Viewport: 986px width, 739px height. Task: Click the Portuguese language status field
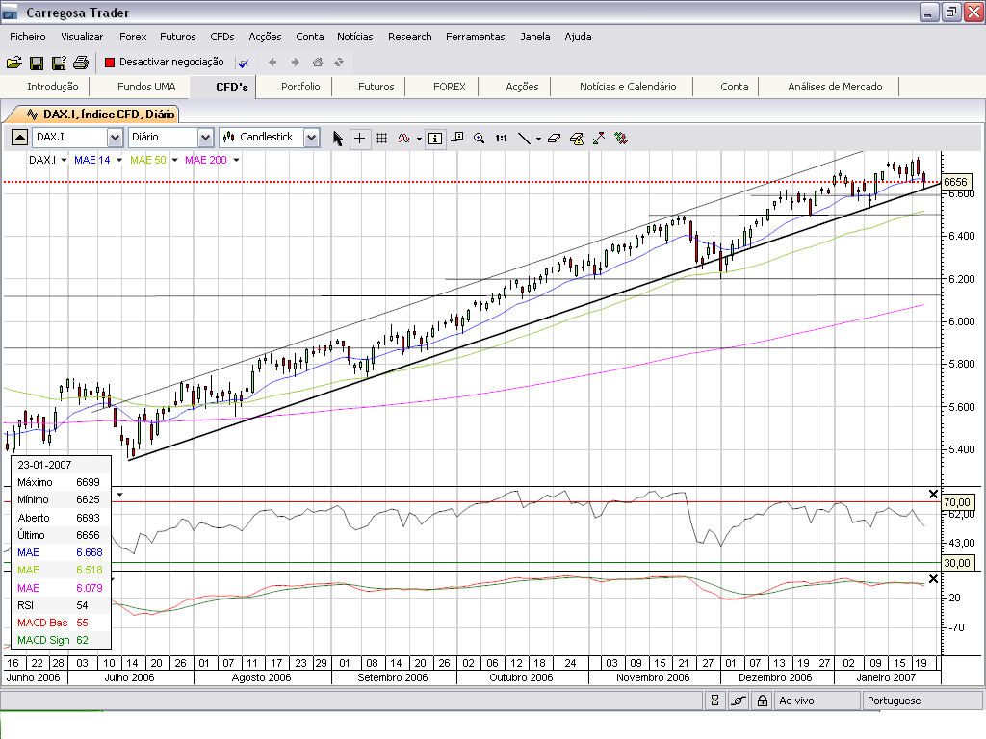click(x=921, y=701)
